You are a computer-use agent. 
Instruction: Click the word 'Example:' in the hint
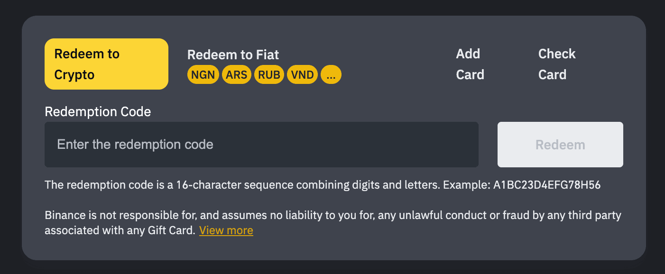[466, 185]
